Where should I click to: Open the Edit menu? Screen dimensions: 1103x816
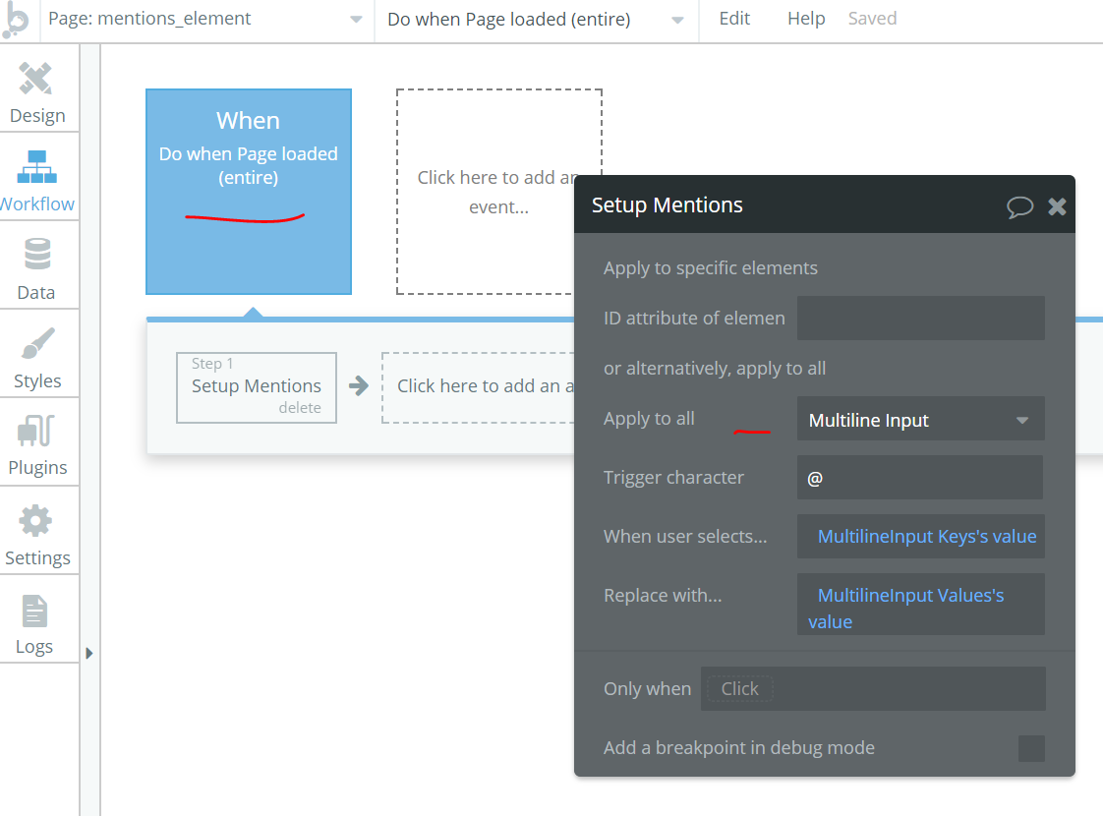pyautogui.click(x=734, y=18)
